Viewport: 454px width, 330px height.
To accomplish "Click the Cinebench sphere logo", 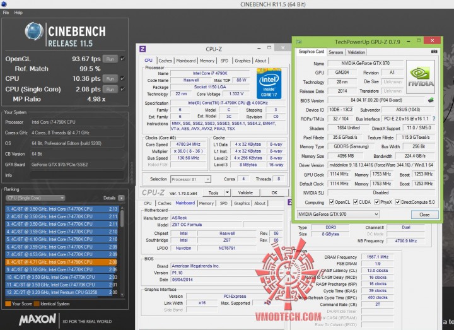I will coord(34,31).
